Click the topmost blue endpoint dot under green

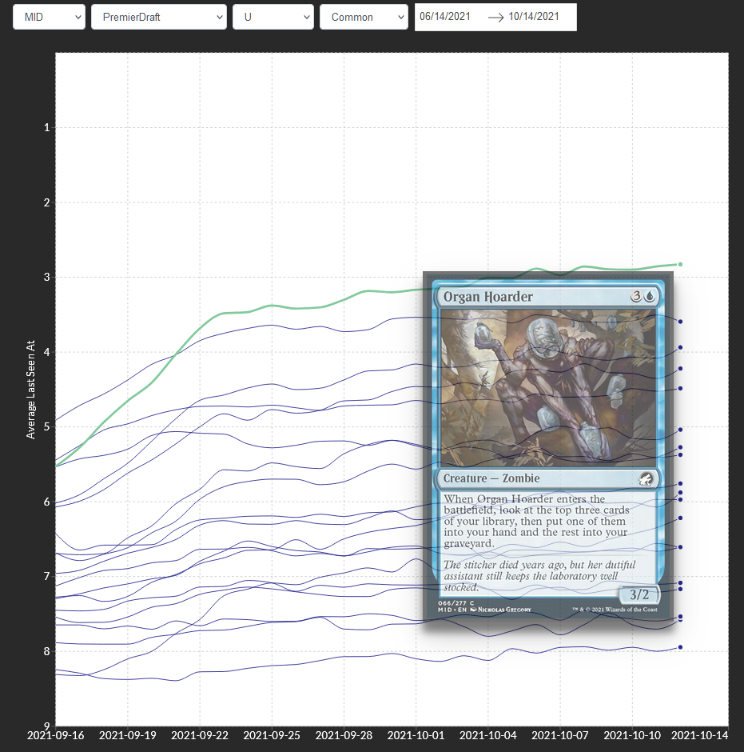(x=680, y=322)
